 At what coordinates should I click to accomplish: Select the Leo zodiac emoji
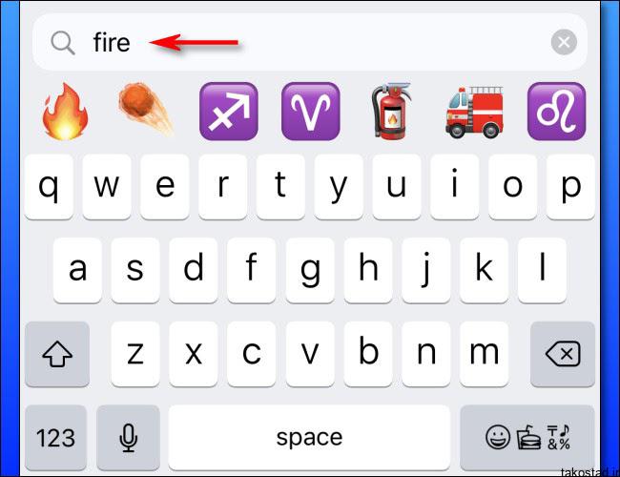(x=557, y=112)
